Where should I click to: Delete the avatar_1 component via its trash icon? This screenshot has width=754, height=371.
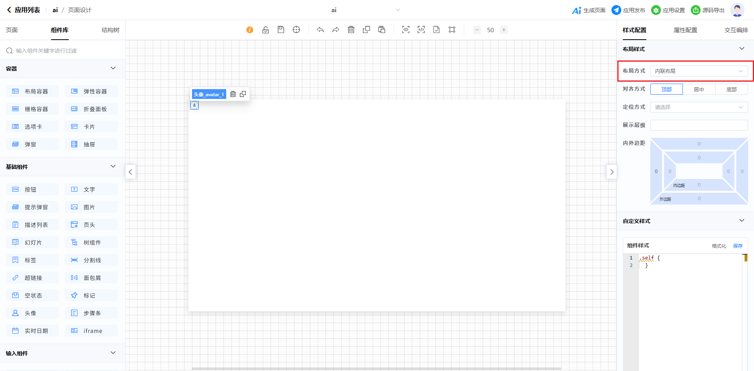pyautogui.click(x=233, y=94)
